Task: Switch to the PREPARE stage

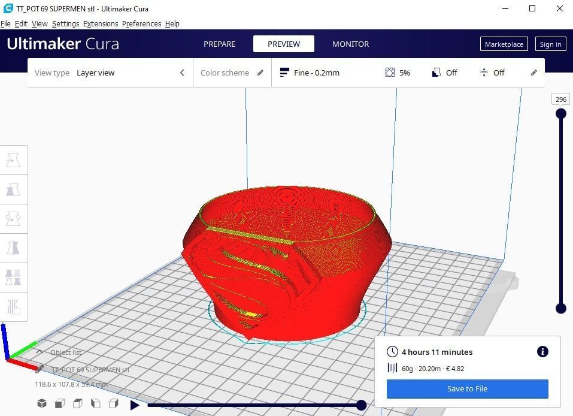Action: (219, 44)
